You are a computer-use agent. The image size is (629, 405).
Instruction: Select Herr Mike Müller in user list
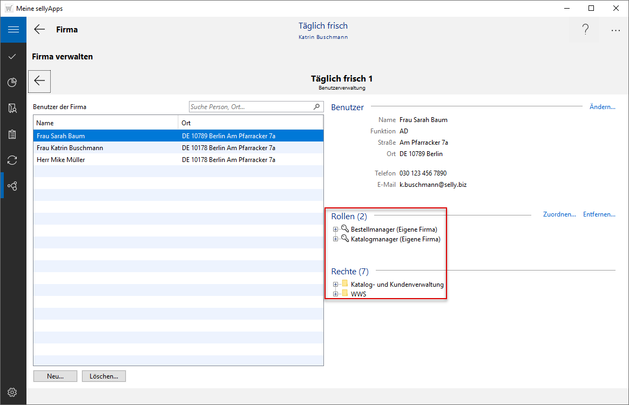(61, 160)
